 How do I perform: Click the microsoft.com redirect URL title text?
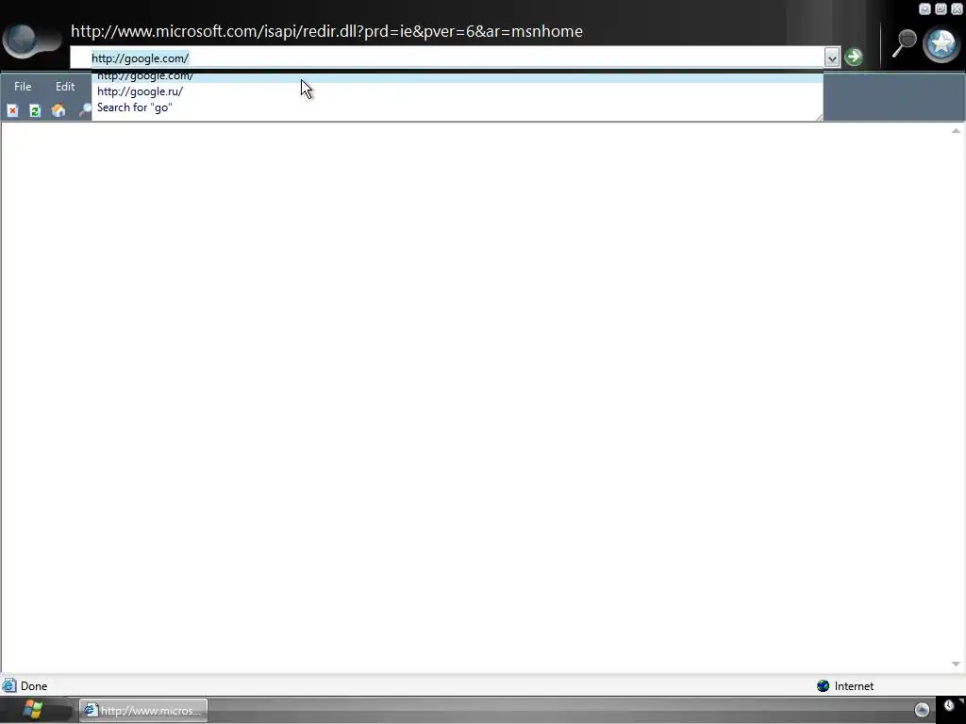click(326, 31)
